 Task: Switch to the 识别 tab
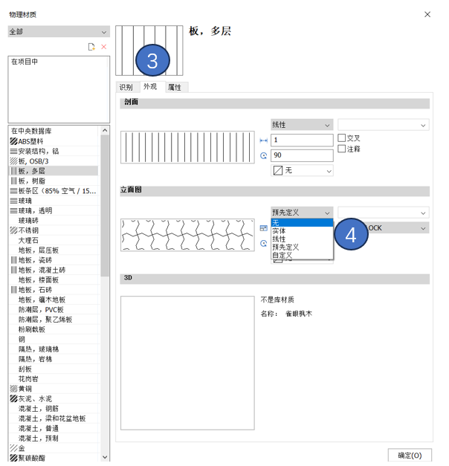[x=126, y=87]
